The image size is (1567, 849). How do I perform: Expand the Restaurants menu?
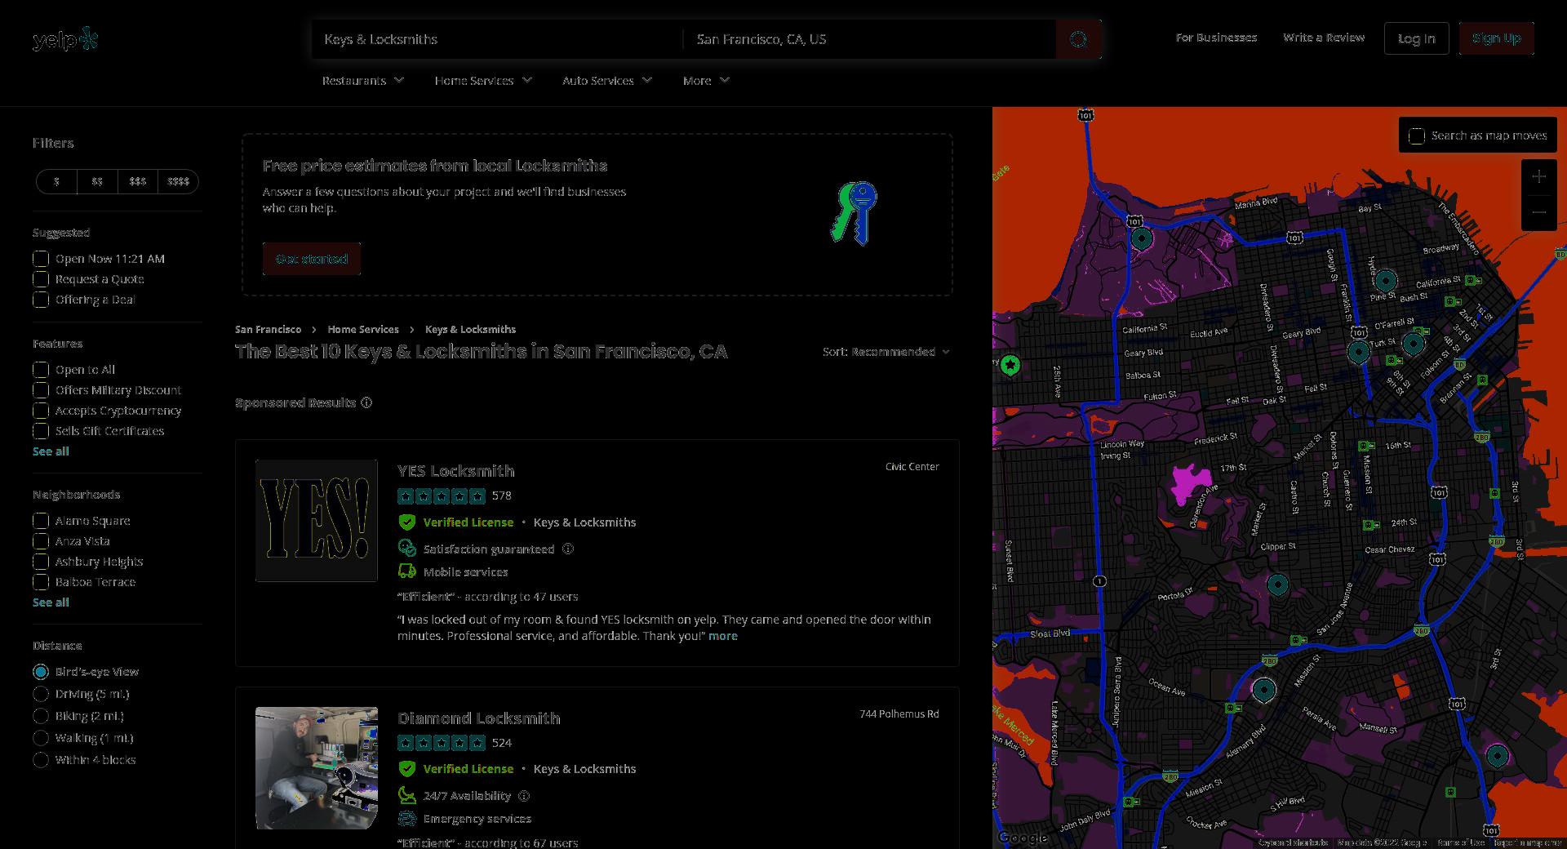(x=363, y=80)
